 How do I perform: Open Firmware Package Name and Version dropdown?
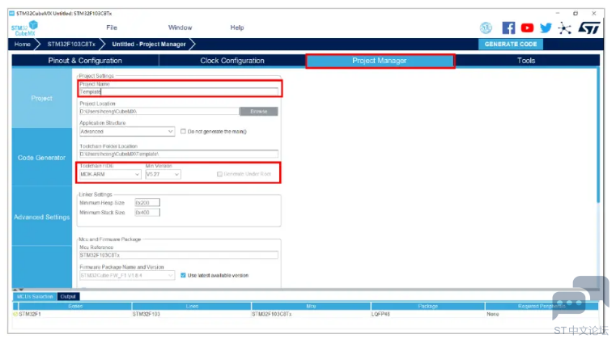[127, 276]
